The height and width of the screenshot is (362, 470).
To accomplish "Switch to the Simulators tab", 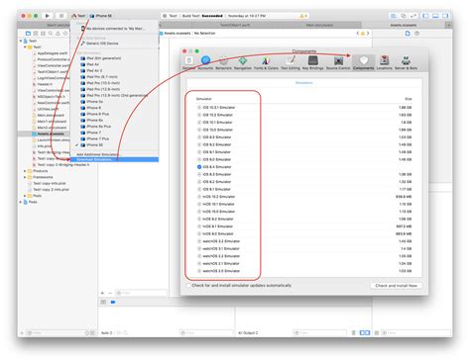I will pyautogui.click(x=304, y=83).
